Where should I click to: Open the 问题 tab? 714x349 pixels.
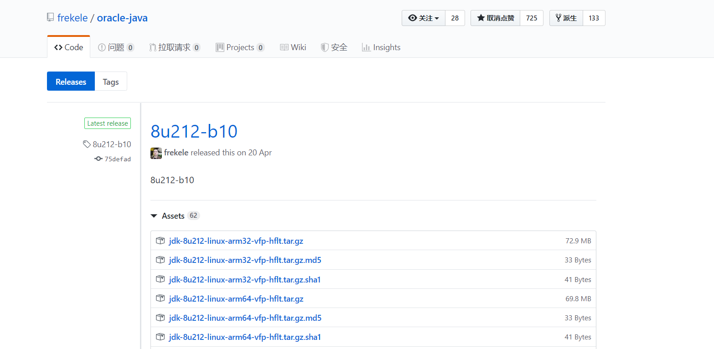tap(115, 47)
